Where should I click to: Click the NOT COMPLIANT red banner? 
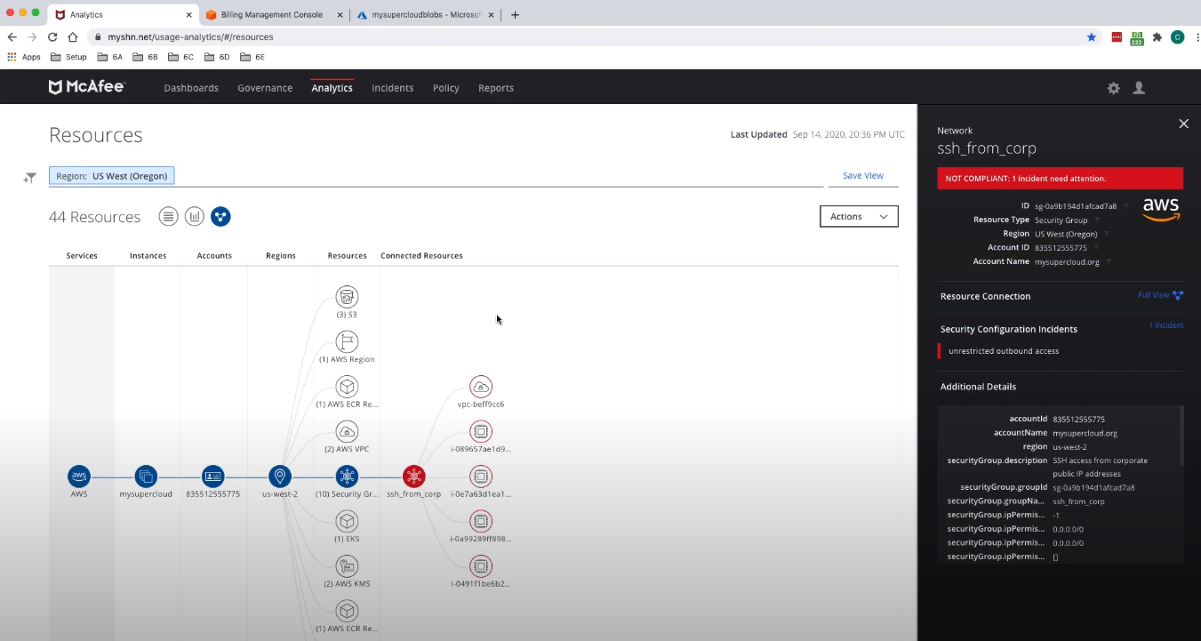(x=1060, y=179)
